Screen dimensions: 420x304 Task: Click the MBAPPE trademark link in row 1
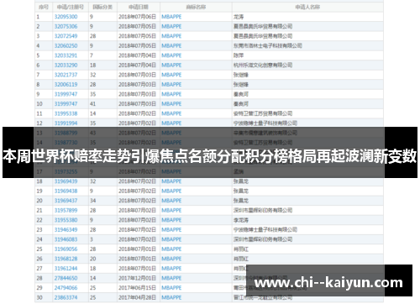coord(171,17)
